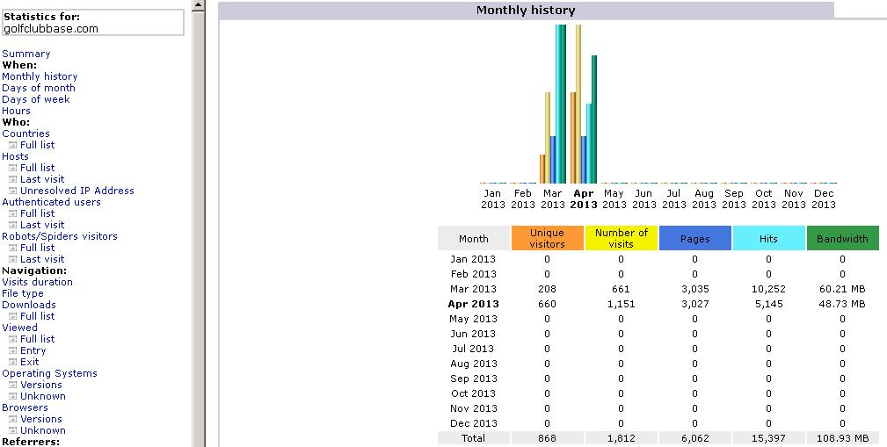The image size is (887, 447).
Task: Select the Mar 2013 label under the chart
Action: (553, 199)
